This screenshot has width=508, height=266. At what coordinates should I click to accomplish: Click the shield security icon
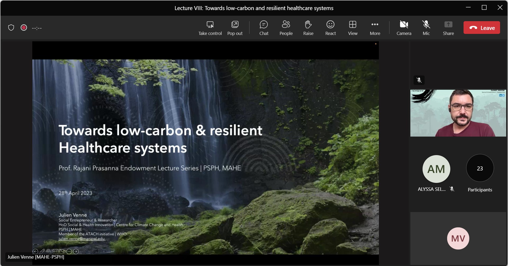pyautogui.click(x=11, y=28)
